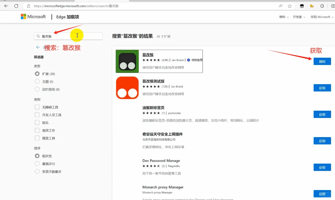Click 删除 to remove Tampermonkey
The image size is (335, 200).
(x=322, y=61)
